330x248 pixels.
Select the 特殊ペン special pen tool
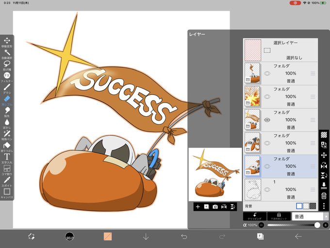tap(7, 135)
